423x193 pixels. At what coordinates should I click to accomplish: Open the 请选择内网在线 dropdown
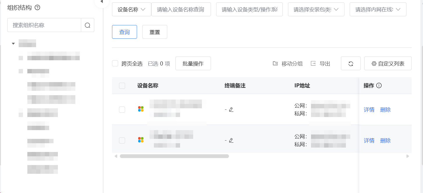click(x=378, y=10)
